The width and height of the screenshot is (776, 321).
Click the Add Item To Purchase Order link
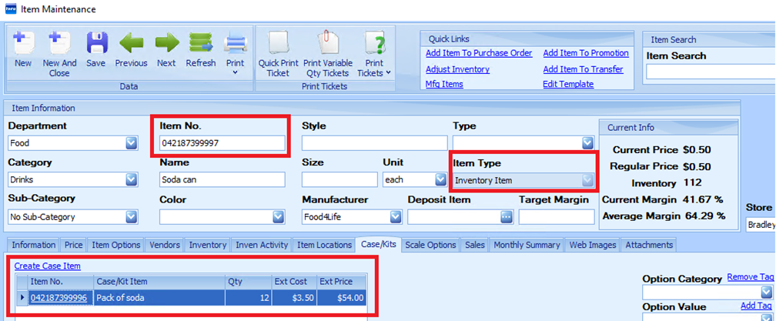pyautogui.click(x=478, y=53)
